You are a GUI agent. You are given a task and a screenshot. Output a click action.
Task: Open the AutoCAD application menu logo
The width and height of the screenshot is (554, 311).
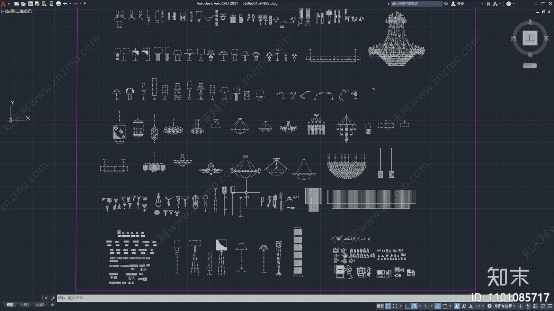pyautogui.click(x=3, y=4)
